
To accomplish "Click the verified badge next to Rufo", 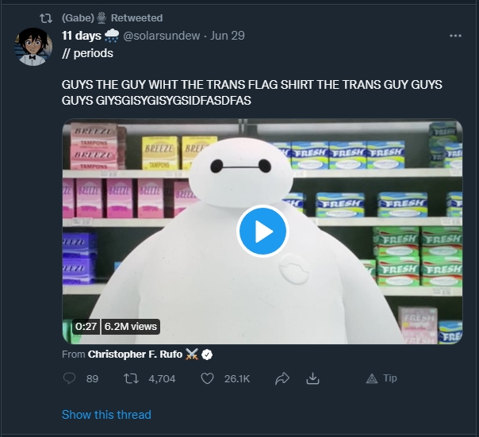I will 207,355.
